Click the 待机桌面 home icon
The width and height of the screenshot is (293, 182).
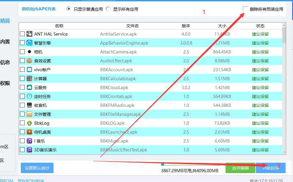click(29, 132)
